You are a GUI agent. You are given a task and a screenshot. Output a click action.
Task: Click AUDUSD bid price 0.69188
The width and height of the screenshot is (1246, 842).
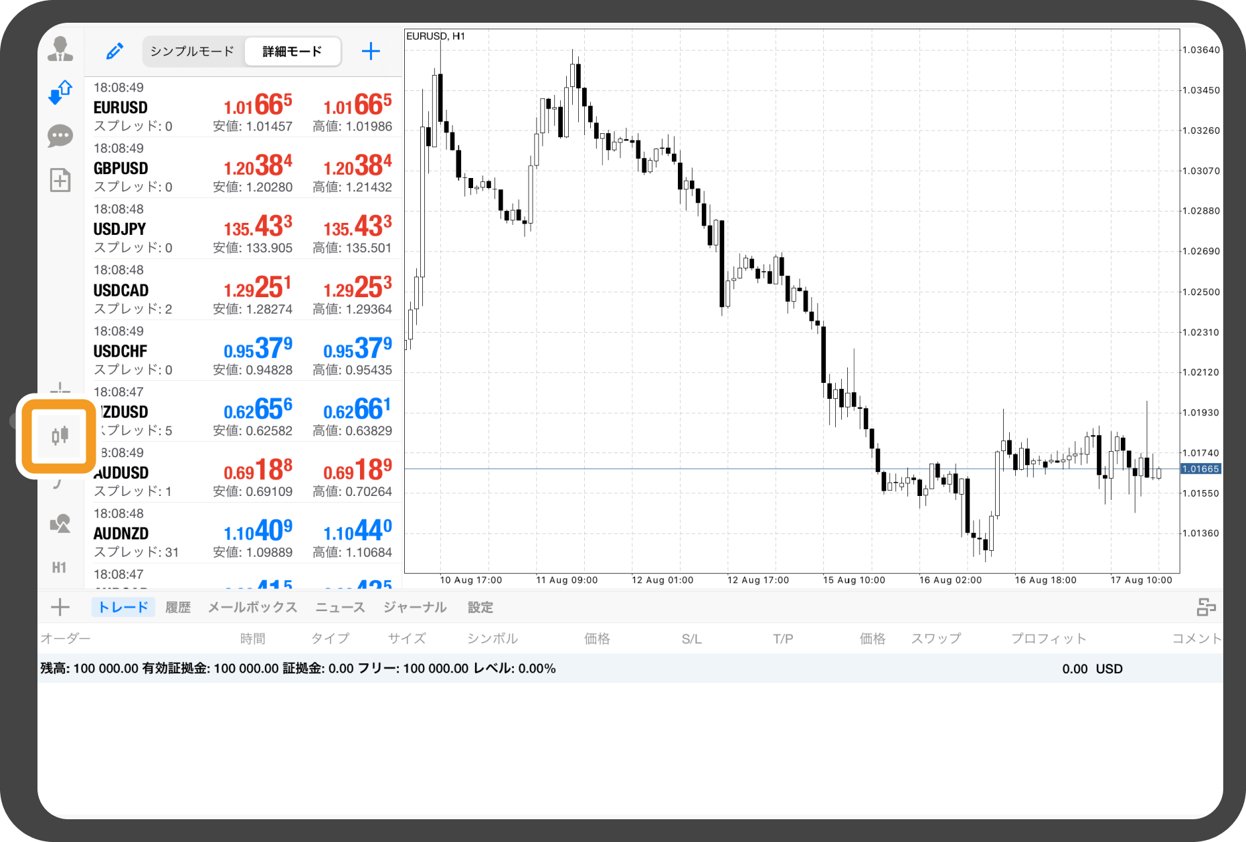[x=258, y=471]
